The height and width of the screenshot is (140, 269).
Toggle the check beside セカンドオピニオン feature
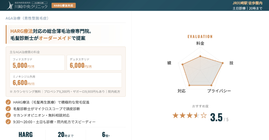(x=8, y=115)
